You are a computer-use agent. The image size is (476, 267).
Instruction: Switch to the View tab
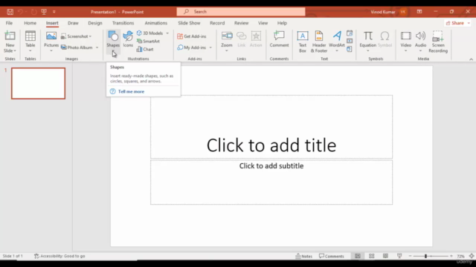[263, 23]
